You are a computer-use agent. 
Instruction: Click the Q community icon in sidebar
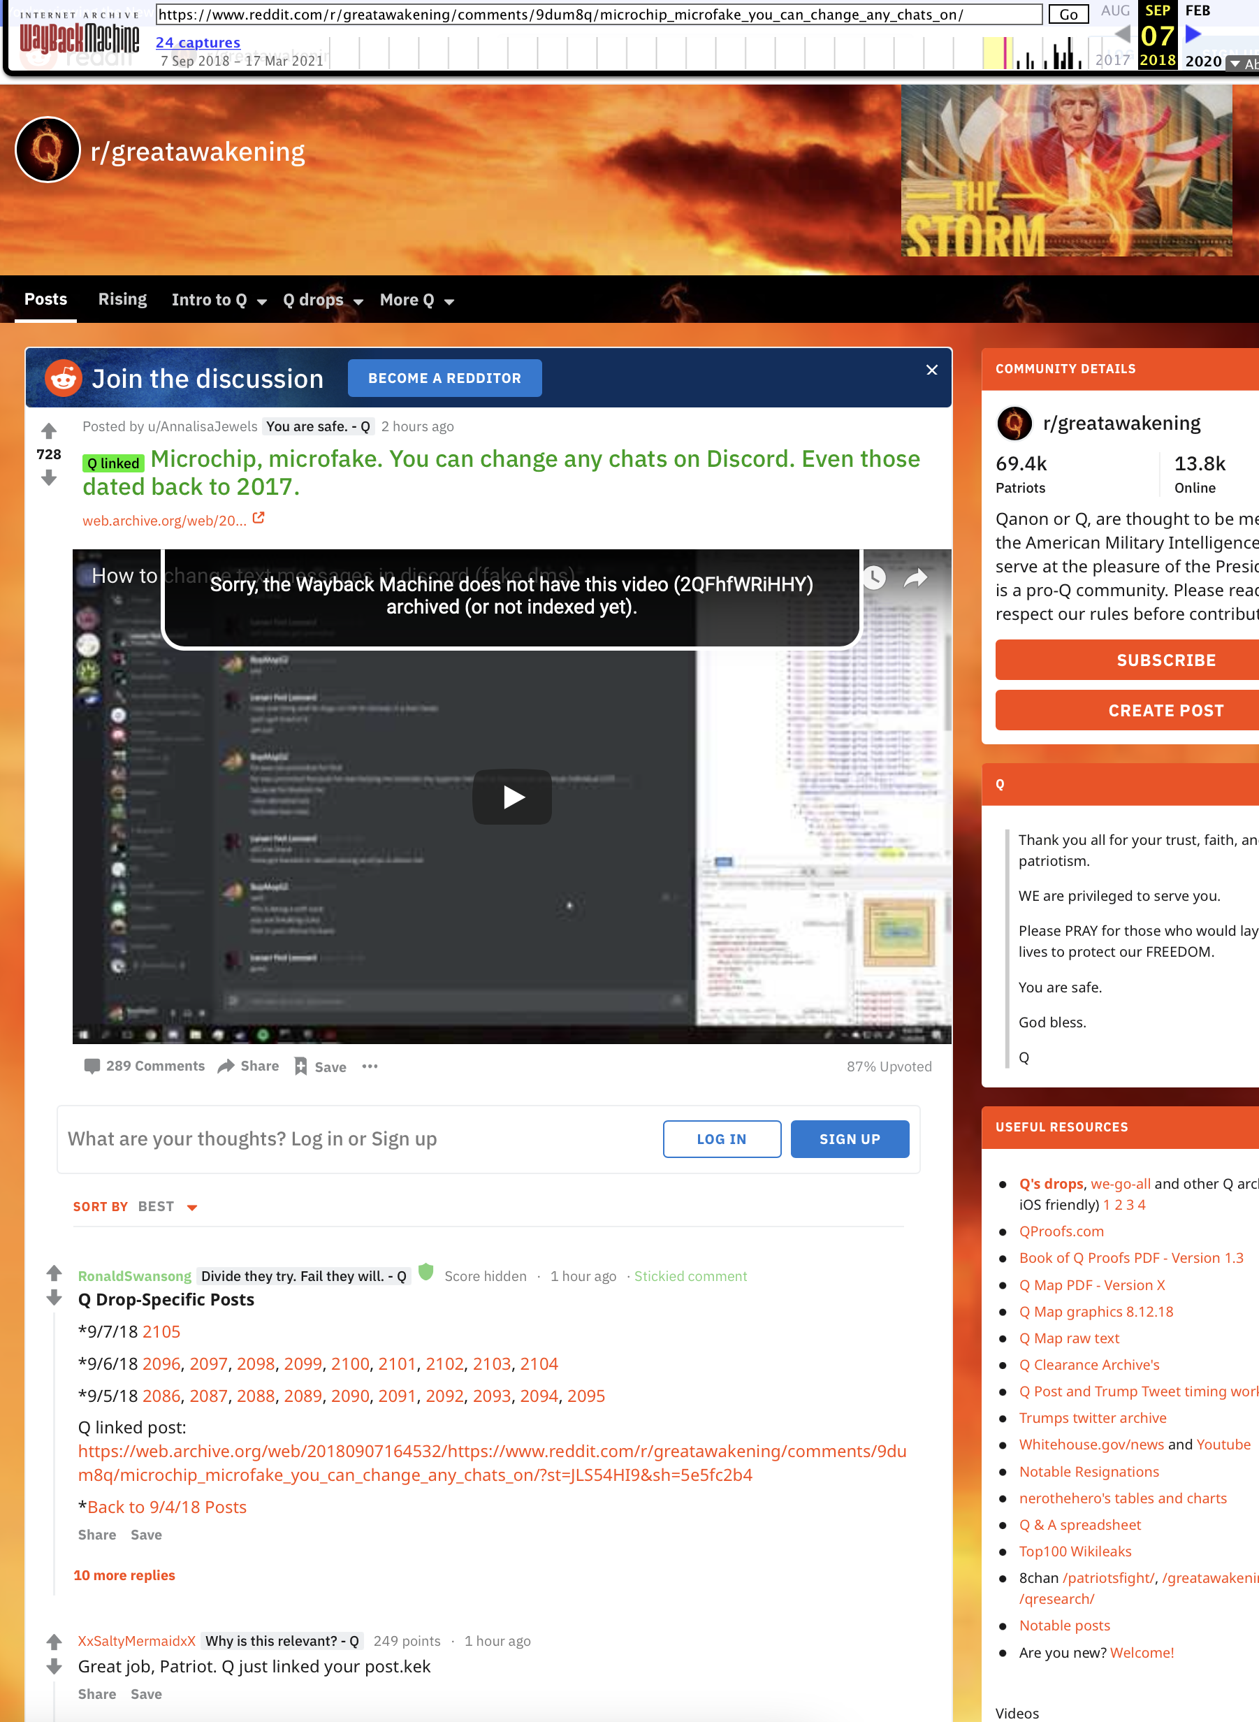[x=1014, y=423]
